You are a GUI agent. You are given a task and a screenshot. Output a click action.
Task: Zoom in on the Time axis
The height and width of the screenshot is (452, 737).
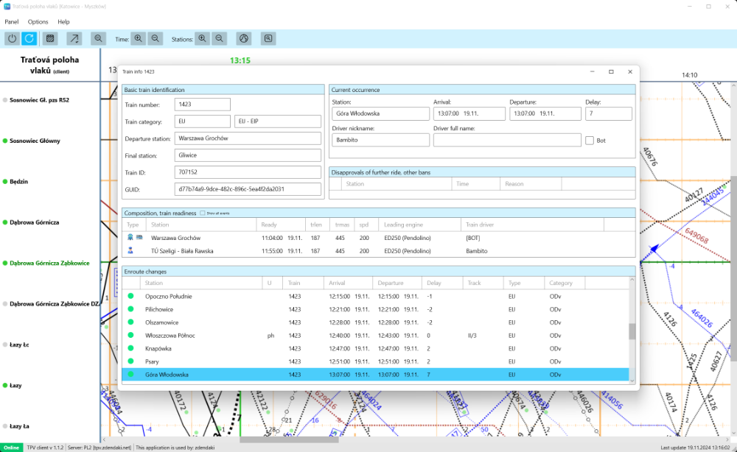tap(139, 38)
